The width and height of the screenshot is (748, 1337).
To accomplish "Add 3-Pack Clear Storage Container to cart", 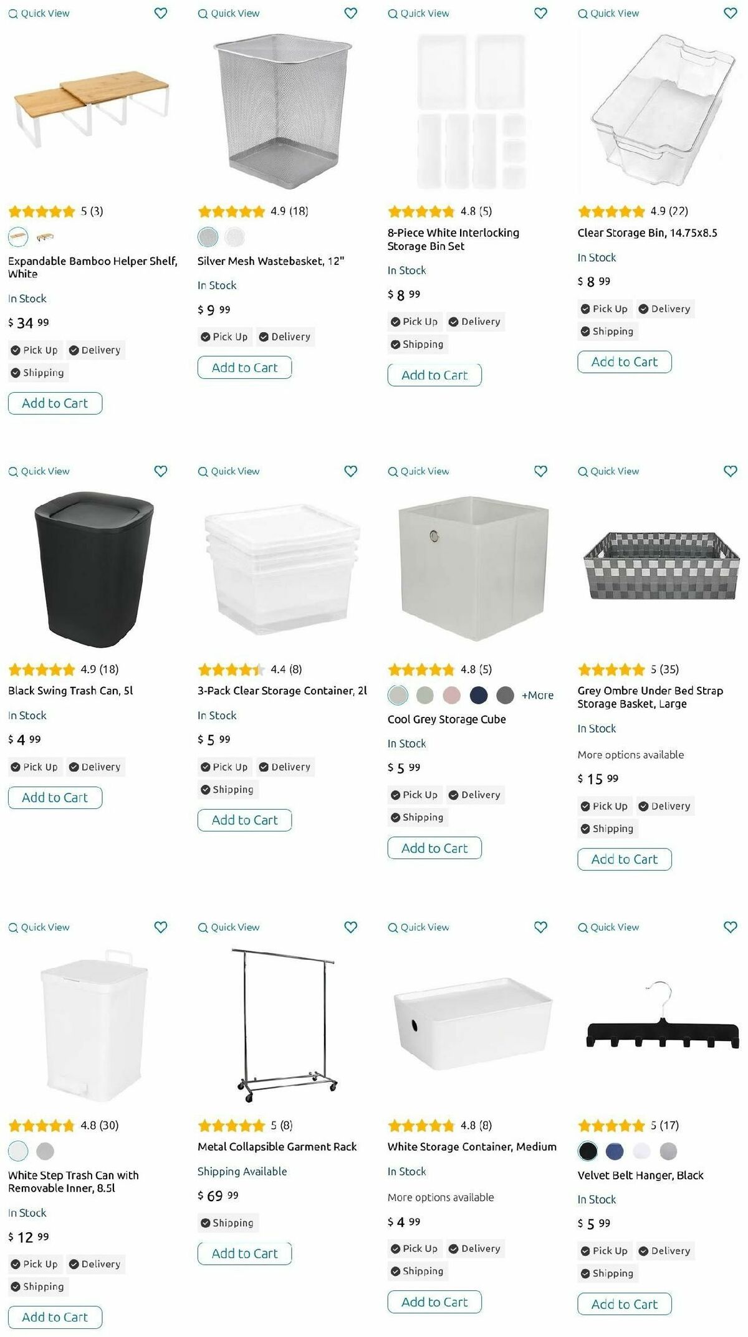I will [x=245, y=820].
